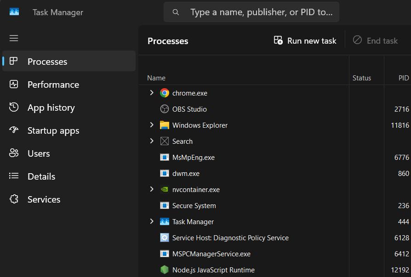This screenshot has height=277, width=411.
Task: Select the App history sidebar icon
Action: click(14, 107)
